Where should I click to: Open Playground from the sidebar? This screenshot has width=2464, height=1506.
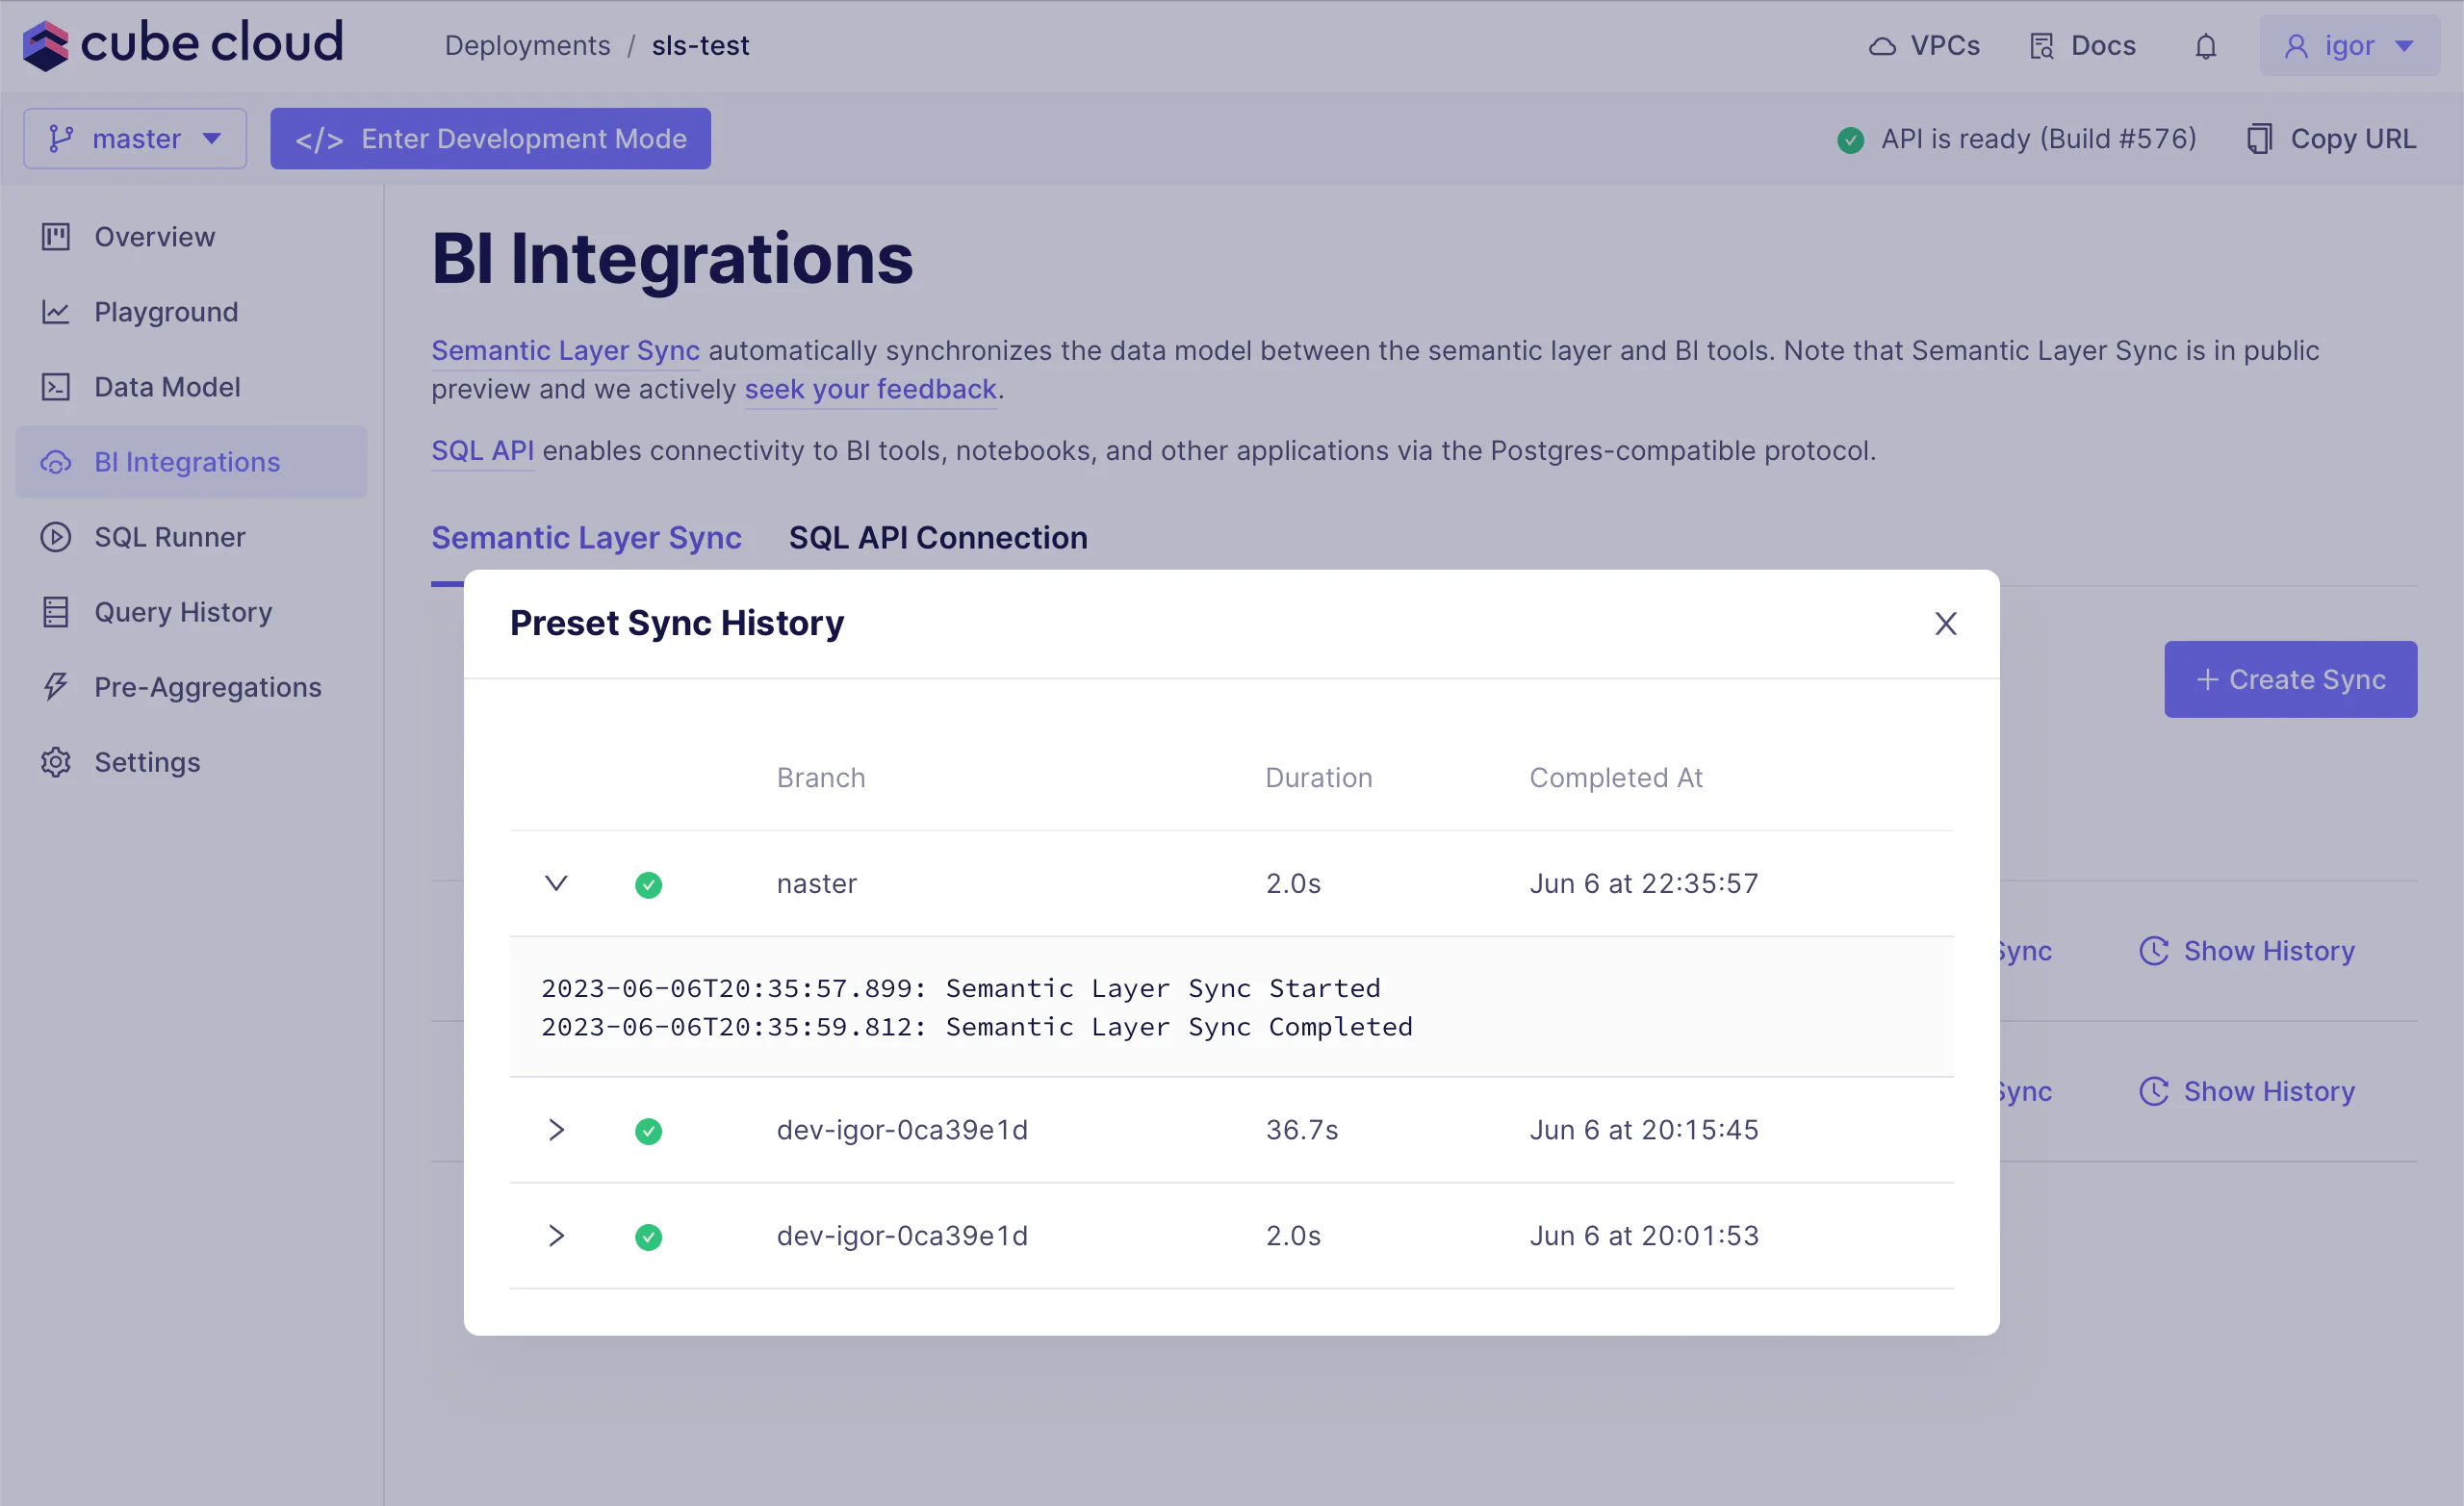tap(166, 312)
